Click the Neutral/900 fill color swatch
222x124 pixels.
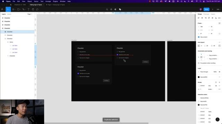click(x=199, y=77)
